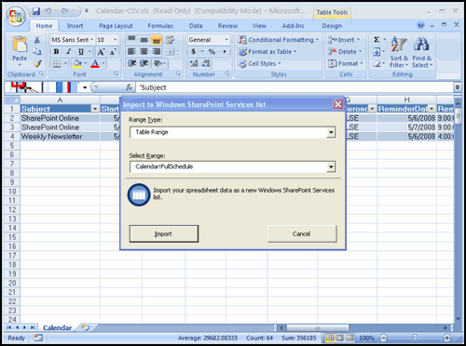The height and width of the screenshot is (346, 466).
Task: Open font size dropdown
Action: point(115,40)
